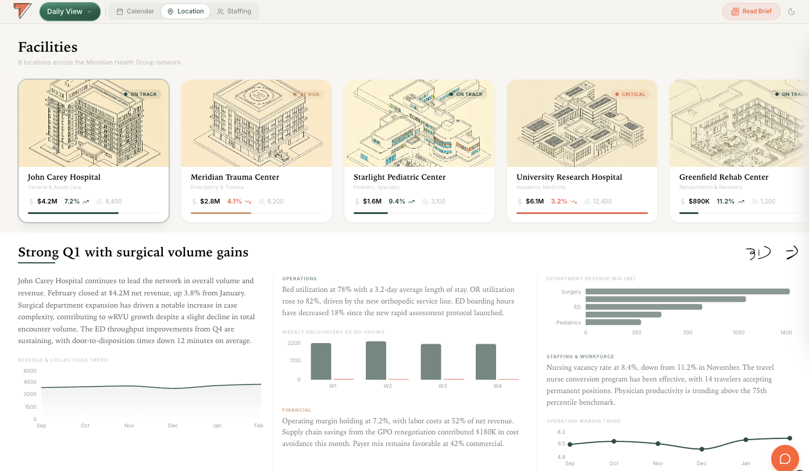Viewport: 809px width, 471px height.
Task: Click the dollar icon on John Carey Hospital card
Action: 31,202
